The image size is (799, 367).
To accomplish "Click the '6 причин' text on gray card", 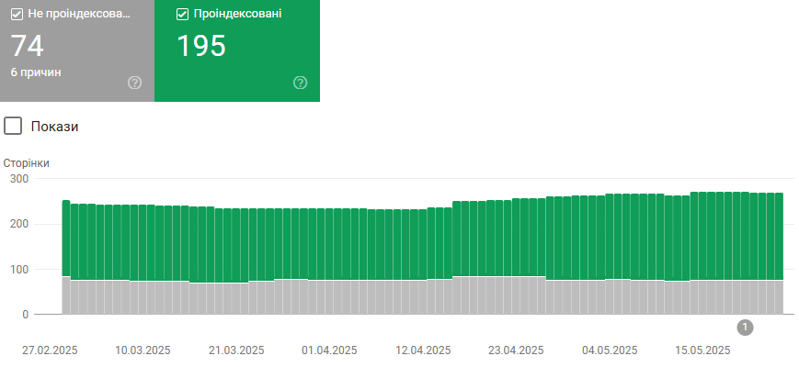I will point(36,72).
